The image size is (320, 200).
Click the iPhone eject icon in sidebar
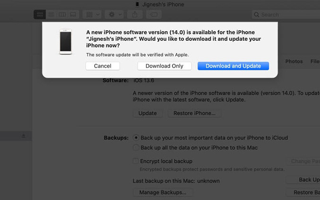pyautogui.click(x=24, y=136)
